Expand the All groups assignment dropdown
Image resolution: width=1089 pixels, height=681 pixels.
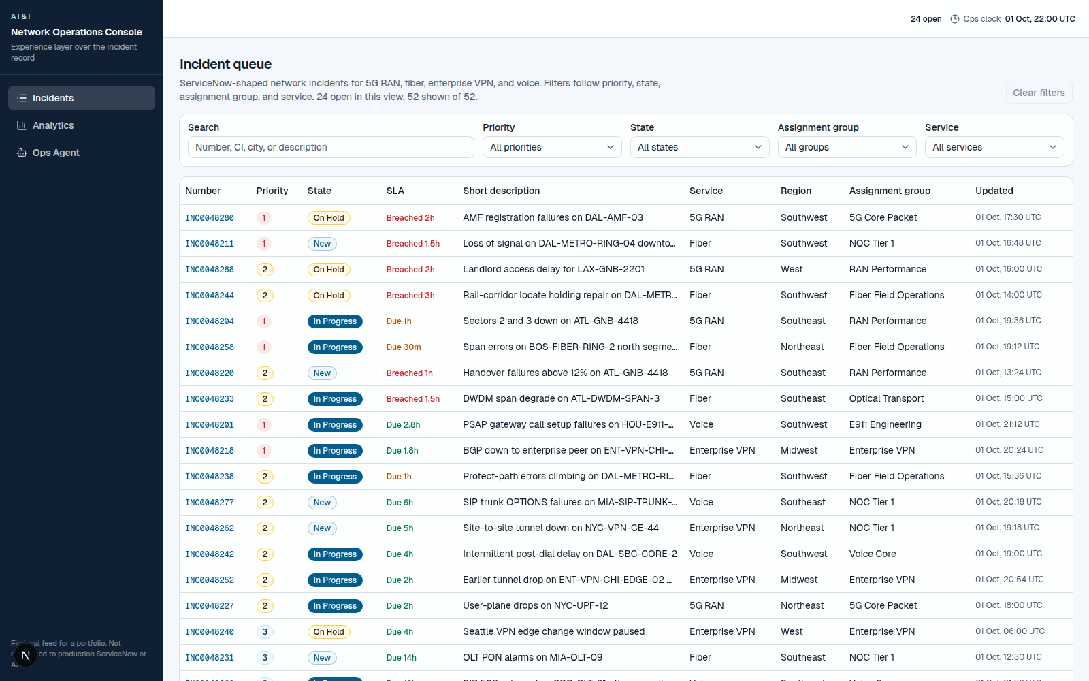tap(847, 147)
